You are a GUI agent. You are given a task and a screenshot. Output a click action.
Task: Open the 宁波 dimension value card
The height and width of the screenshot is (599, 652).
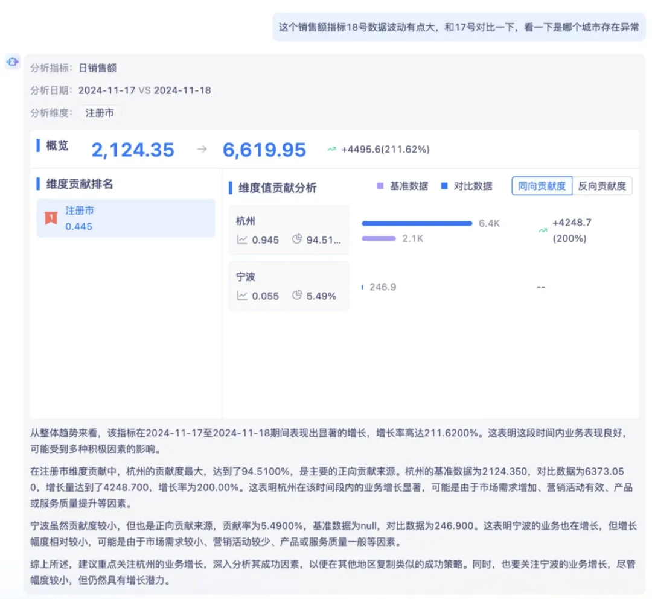coord(289,286)
